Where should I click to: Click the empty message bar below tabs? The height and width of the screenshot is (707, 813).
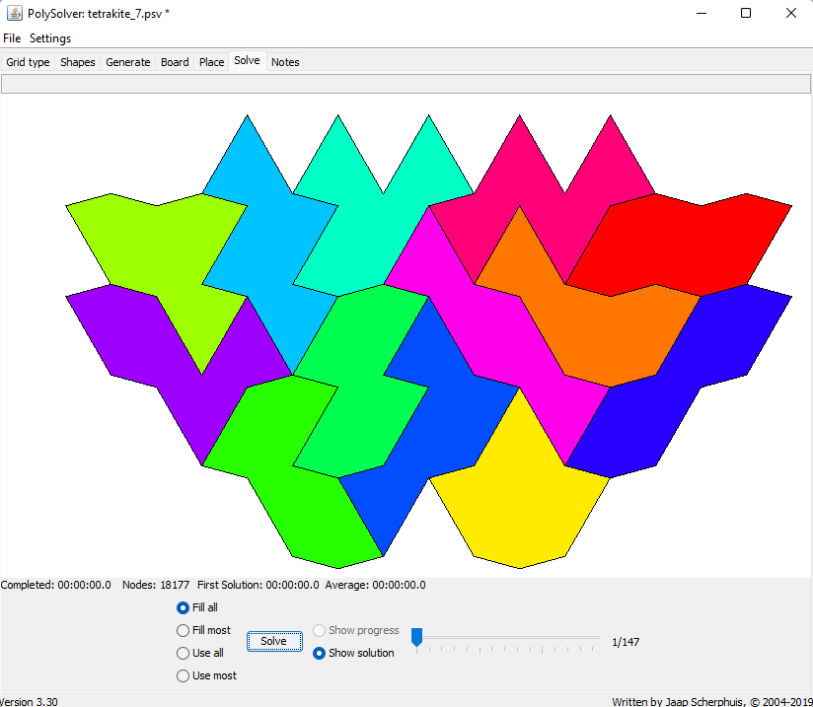coord(406,84)
